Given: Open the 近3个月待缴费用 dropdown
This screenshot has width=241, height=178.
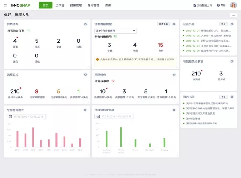Looking at the screenshot, I should 115,31.
